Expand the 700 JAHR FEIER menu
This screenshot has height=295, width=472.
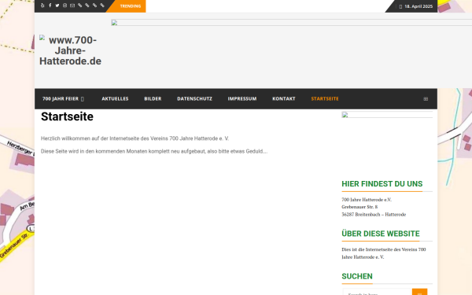pos(63,99)
